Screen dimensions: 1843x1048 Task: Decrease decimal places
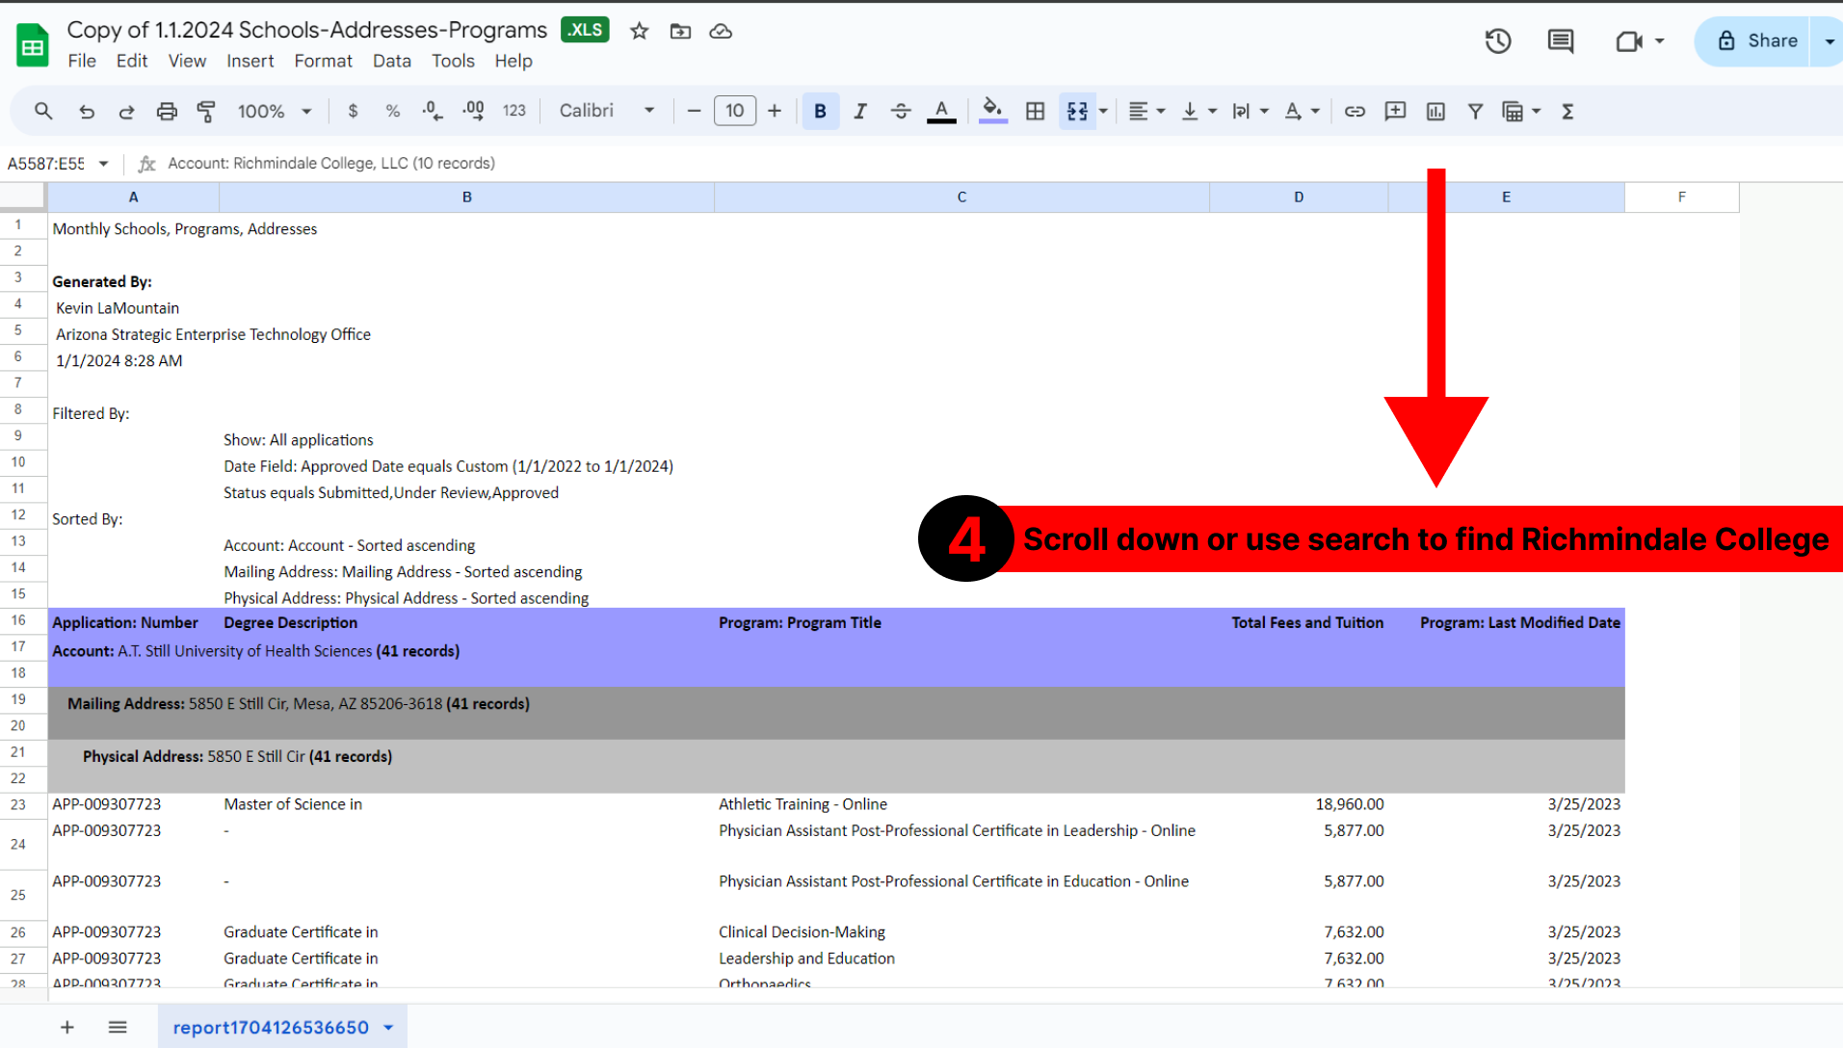coord(433,111)
